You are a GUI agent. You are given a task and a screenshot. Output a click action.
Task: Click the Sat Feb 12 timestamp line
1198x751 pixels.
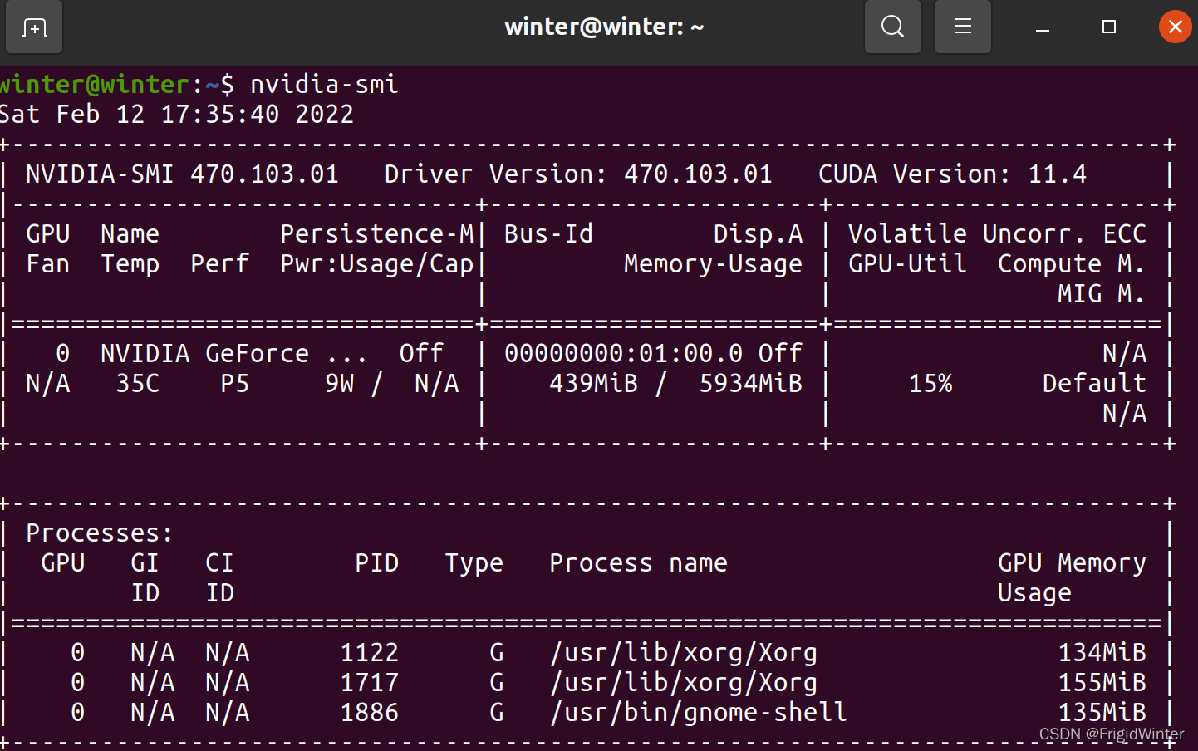point(176,115)
